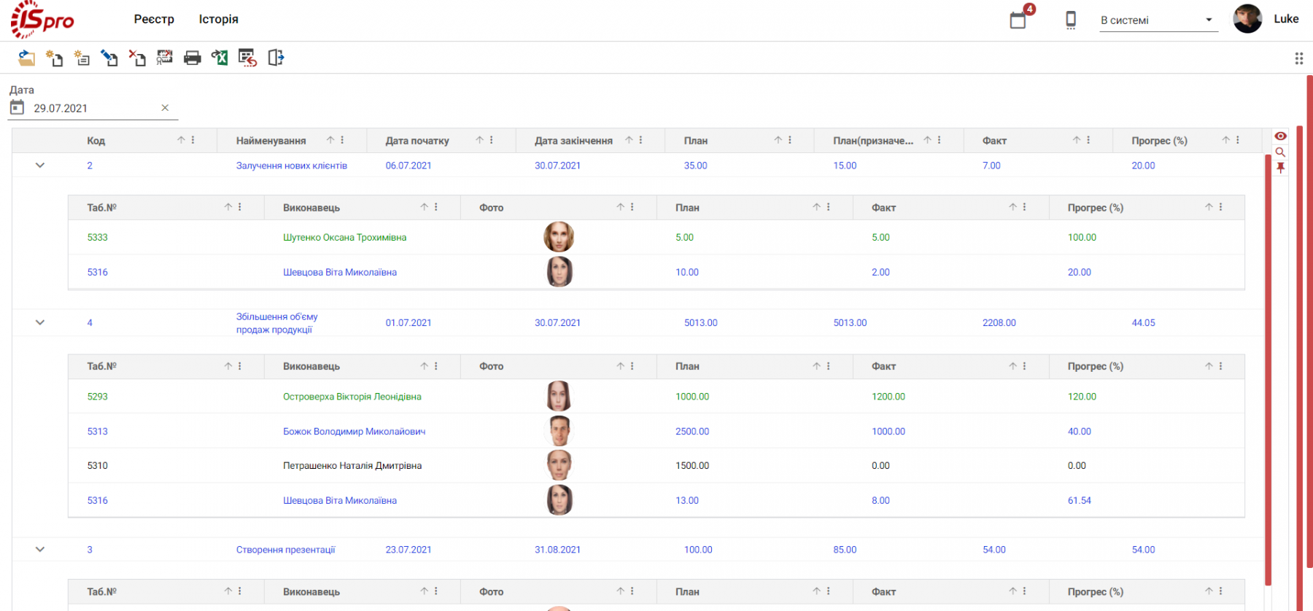Toggle the eye visibility icon beside the table
Screen dimensions: 1313x611
coord(1280,136)
